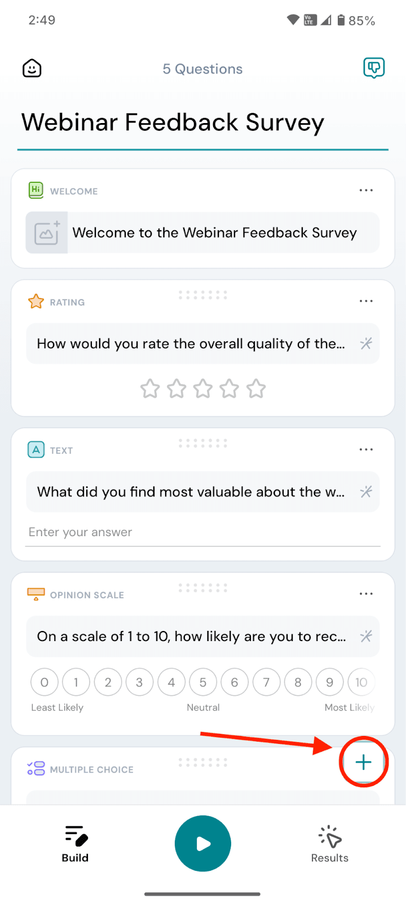Image resolution: width=406 pixels, height=903 pixels.
Task: Tap the magic wand icon on the text question
Action: click(366, 492)
